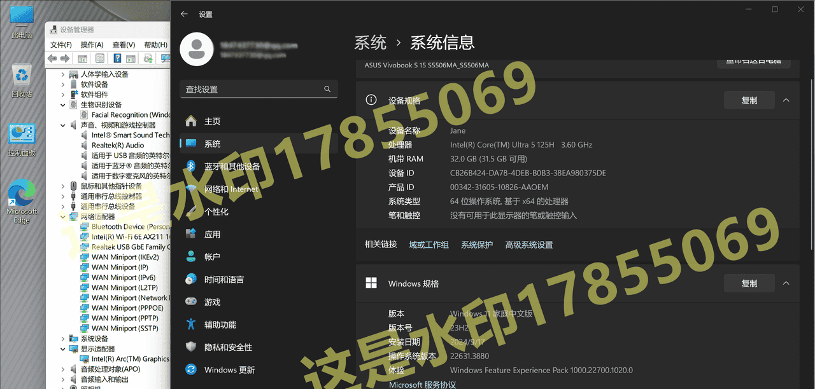Click the 复制 button for 设备规格
Image resolution: width=815 pixels, height=389 pixels.
pos(749,100)
